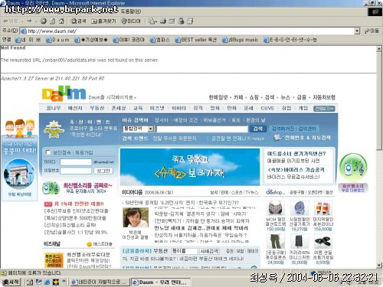Open the 도움말(H) help menu
This screenshot has height=287, width=383.
130,11
